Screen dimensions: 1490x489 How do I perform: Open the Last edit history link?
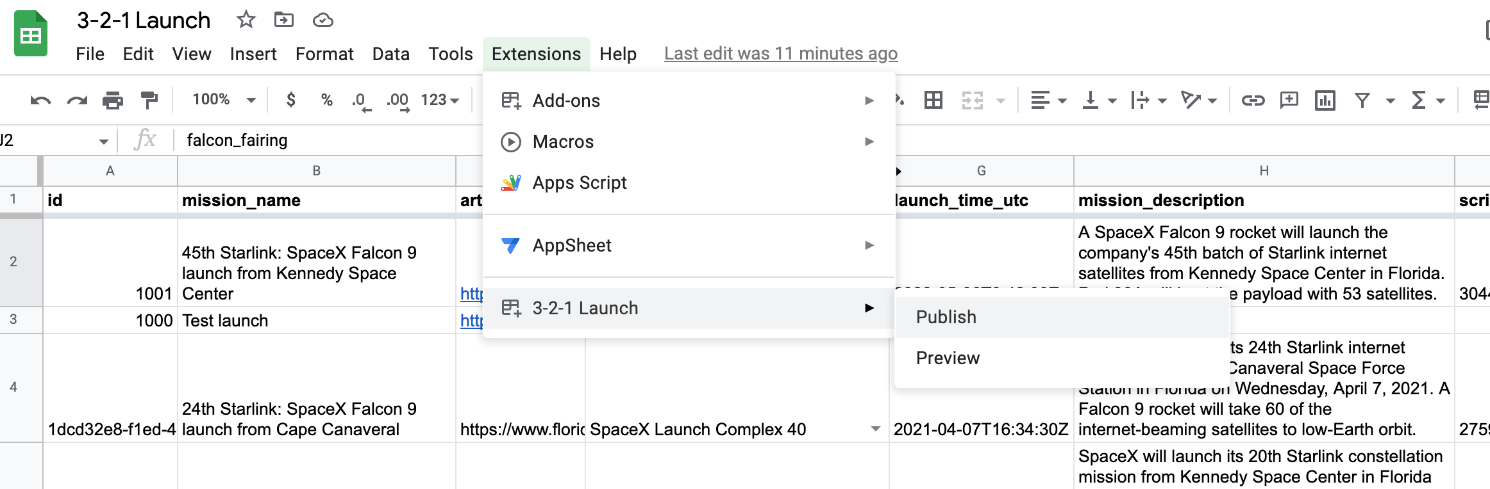[780, 54]
